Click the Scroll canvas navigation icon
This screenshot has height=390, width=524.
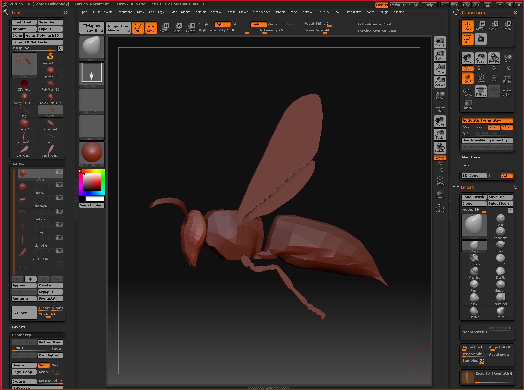[x=440, y=42]
